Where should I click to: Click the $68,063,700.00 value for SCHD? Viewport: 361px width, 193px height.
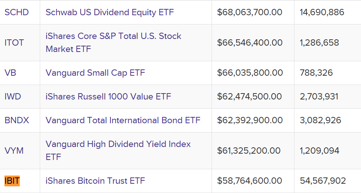tap(249, 12)
